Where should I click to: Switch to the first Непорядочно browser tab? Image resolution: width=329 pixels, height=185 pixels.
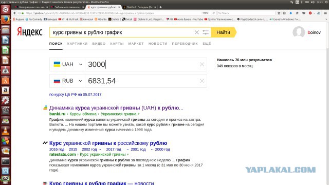click(31, 7)
